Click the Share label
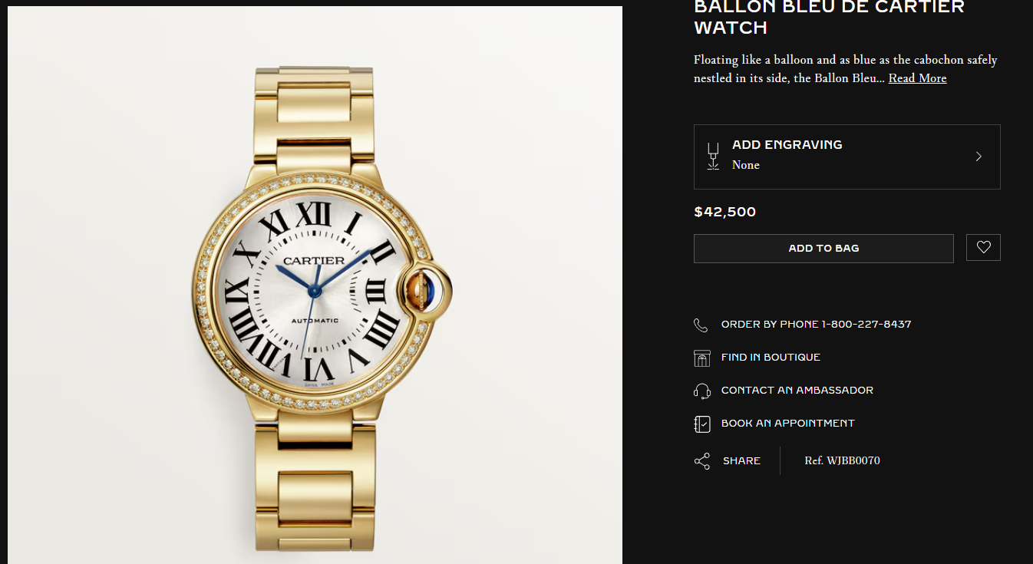 [x=741, y=461]
